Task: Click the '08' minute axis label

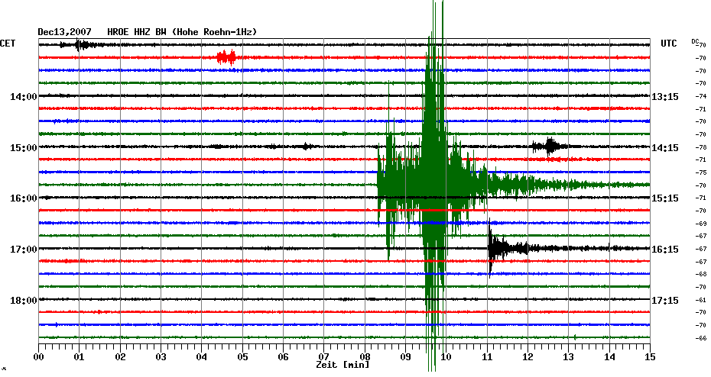Action: click(365, 357)
